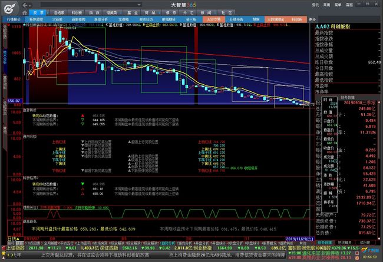Select the 模板 indicator tab

19,243
